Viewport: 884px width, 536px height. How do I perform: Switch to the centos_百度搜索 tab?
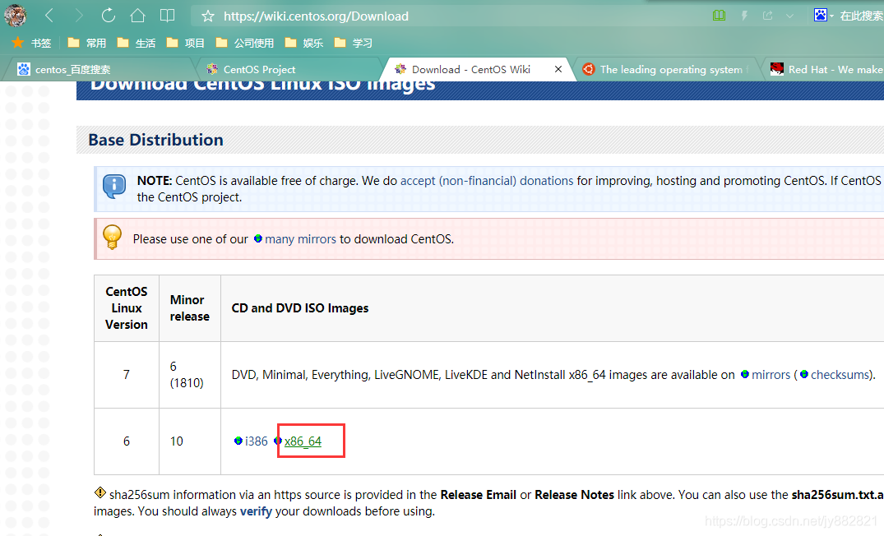(99, 69)
